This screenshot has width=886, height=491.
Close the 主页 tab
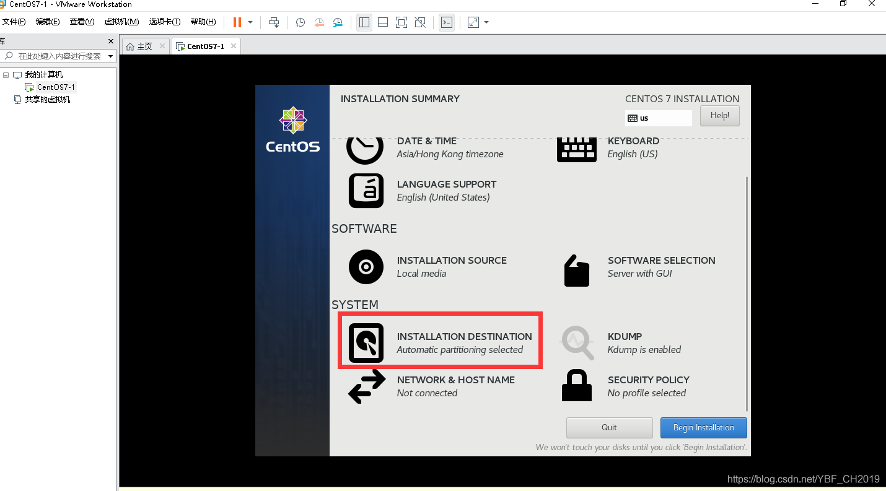162,46
